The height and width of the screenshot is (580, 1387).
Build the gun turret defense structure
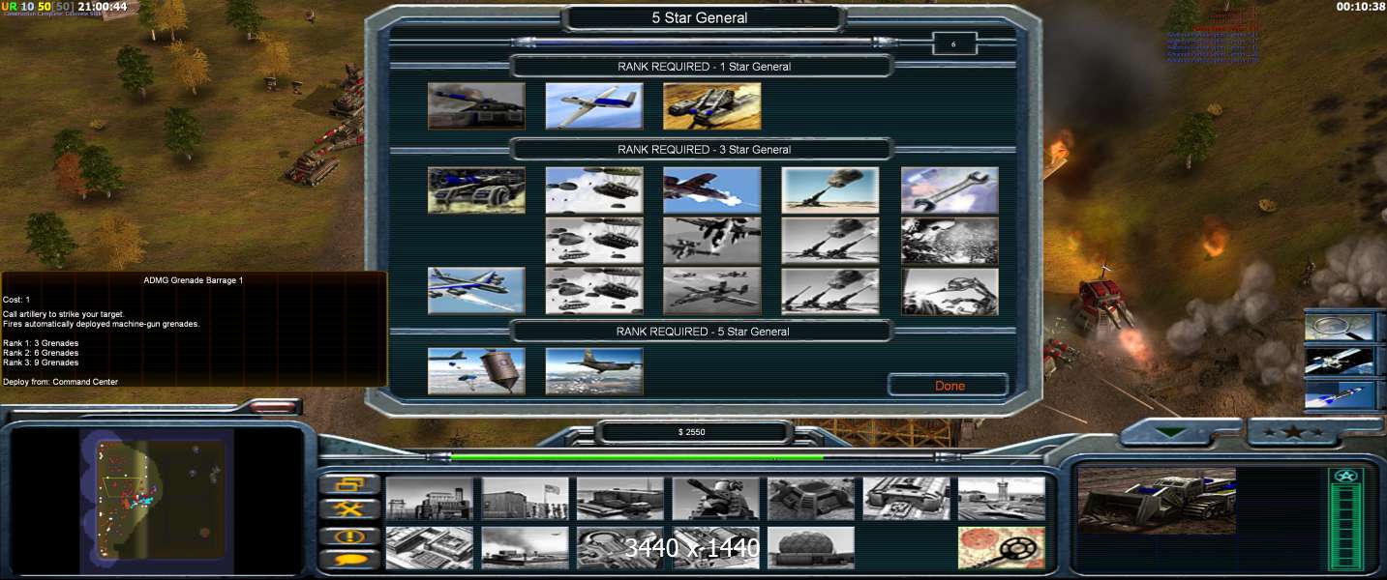coord(716,498)
